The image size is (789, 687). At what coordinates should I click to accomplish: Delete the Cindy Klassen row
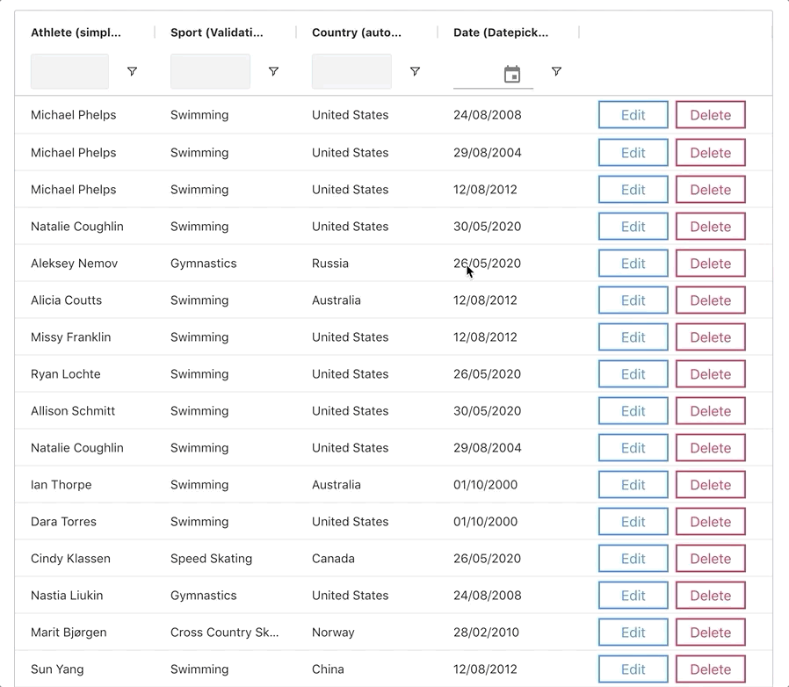711,559
